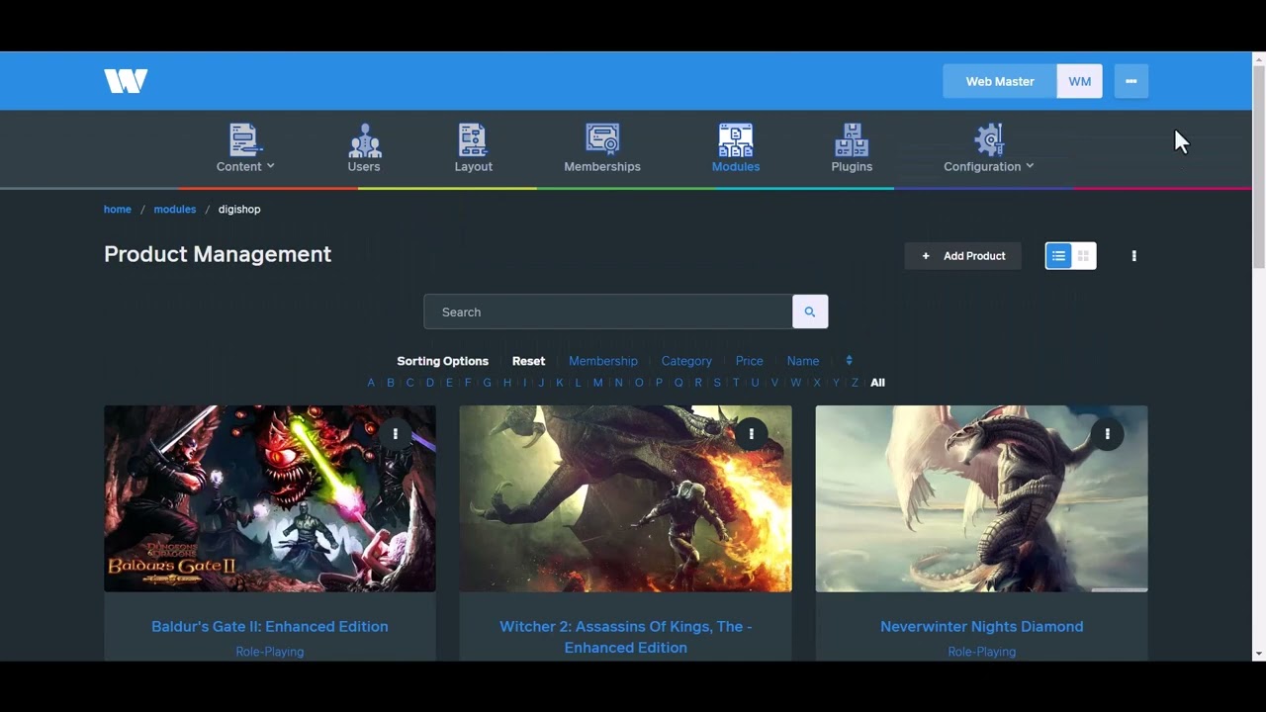Click the search magnifier button

[810, 311]
